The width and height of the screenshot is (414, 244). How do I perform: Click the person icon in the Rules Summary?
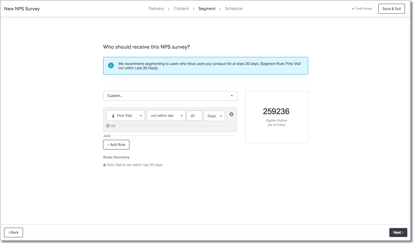pyautogui.click(x=104, y=165)
